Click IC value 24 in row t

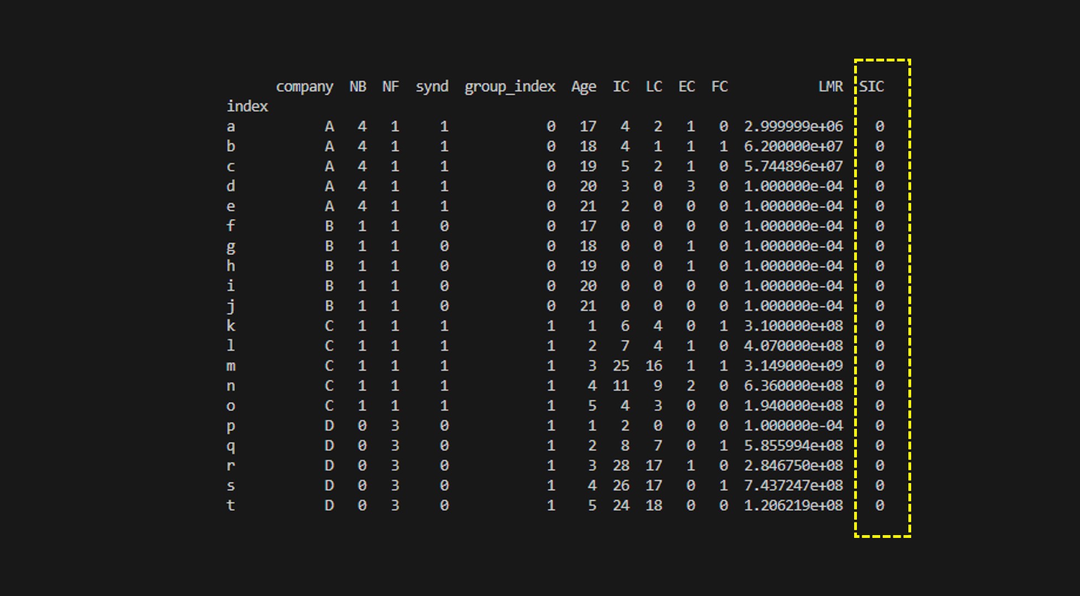click(621, 505)
